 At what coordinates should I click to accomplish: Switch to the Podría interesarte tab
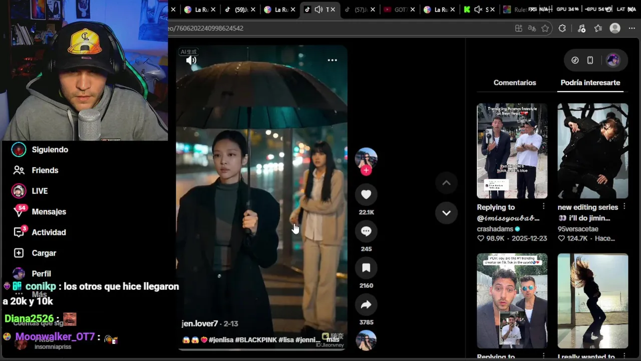pos(590,83)
